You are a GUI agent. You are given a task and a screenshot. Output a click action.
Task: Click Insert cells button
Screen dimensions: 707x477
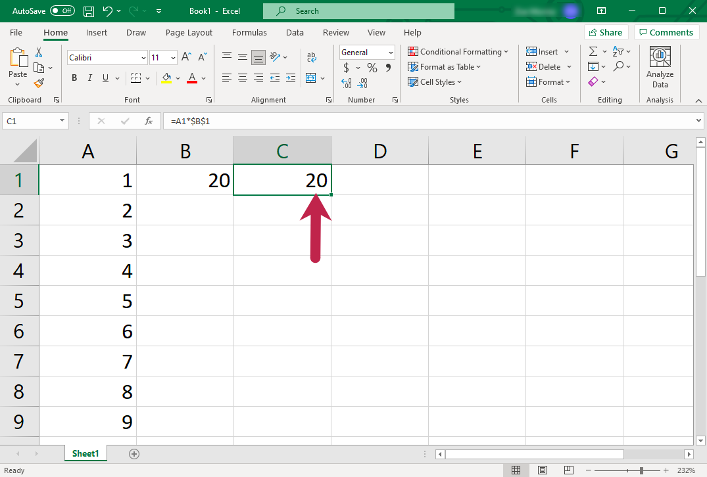coord(542,52)
